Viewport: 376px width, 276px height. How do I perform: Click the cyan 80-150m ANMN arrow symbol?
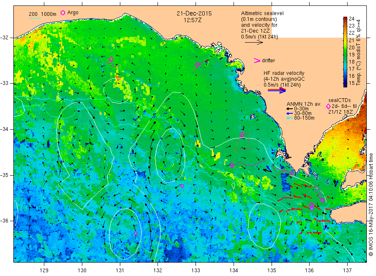point(290,118)
